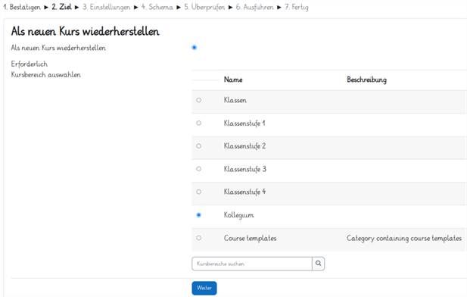Select 'Als neuen Kurs wiederherstellen' radio button
The height and width of the screenshot is (297, 467).
coord(195,48)
